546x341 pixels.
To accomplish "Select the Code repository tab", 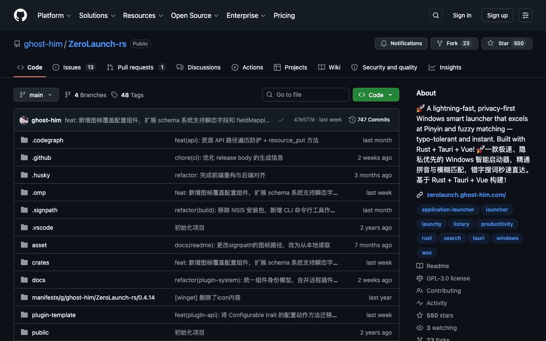I will [x=29, y=67].
